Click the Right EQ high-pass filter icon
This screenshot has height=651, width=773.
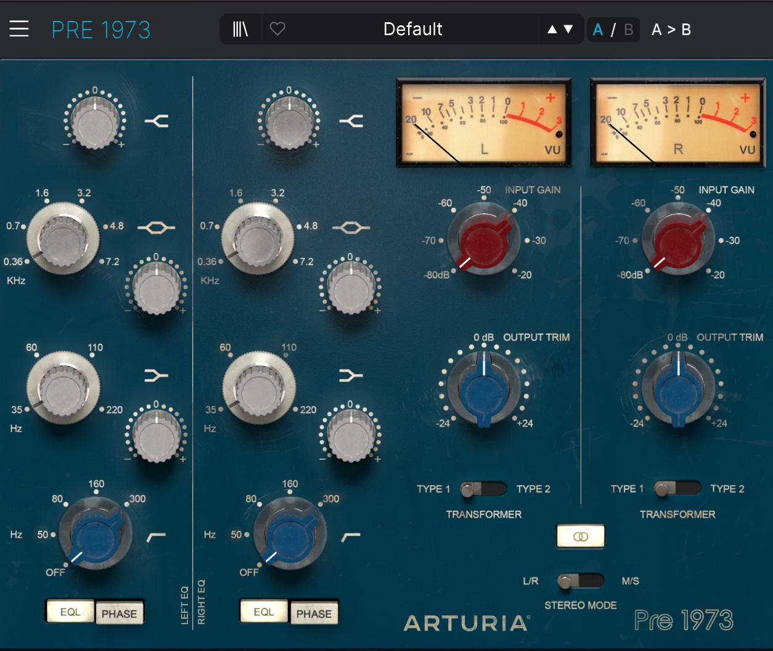coord(350,538)
